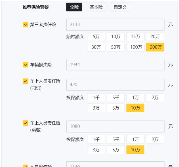Focus the 车辆损失险 field showing 1944
179x167 pixels.
click(x=115, y=65)
